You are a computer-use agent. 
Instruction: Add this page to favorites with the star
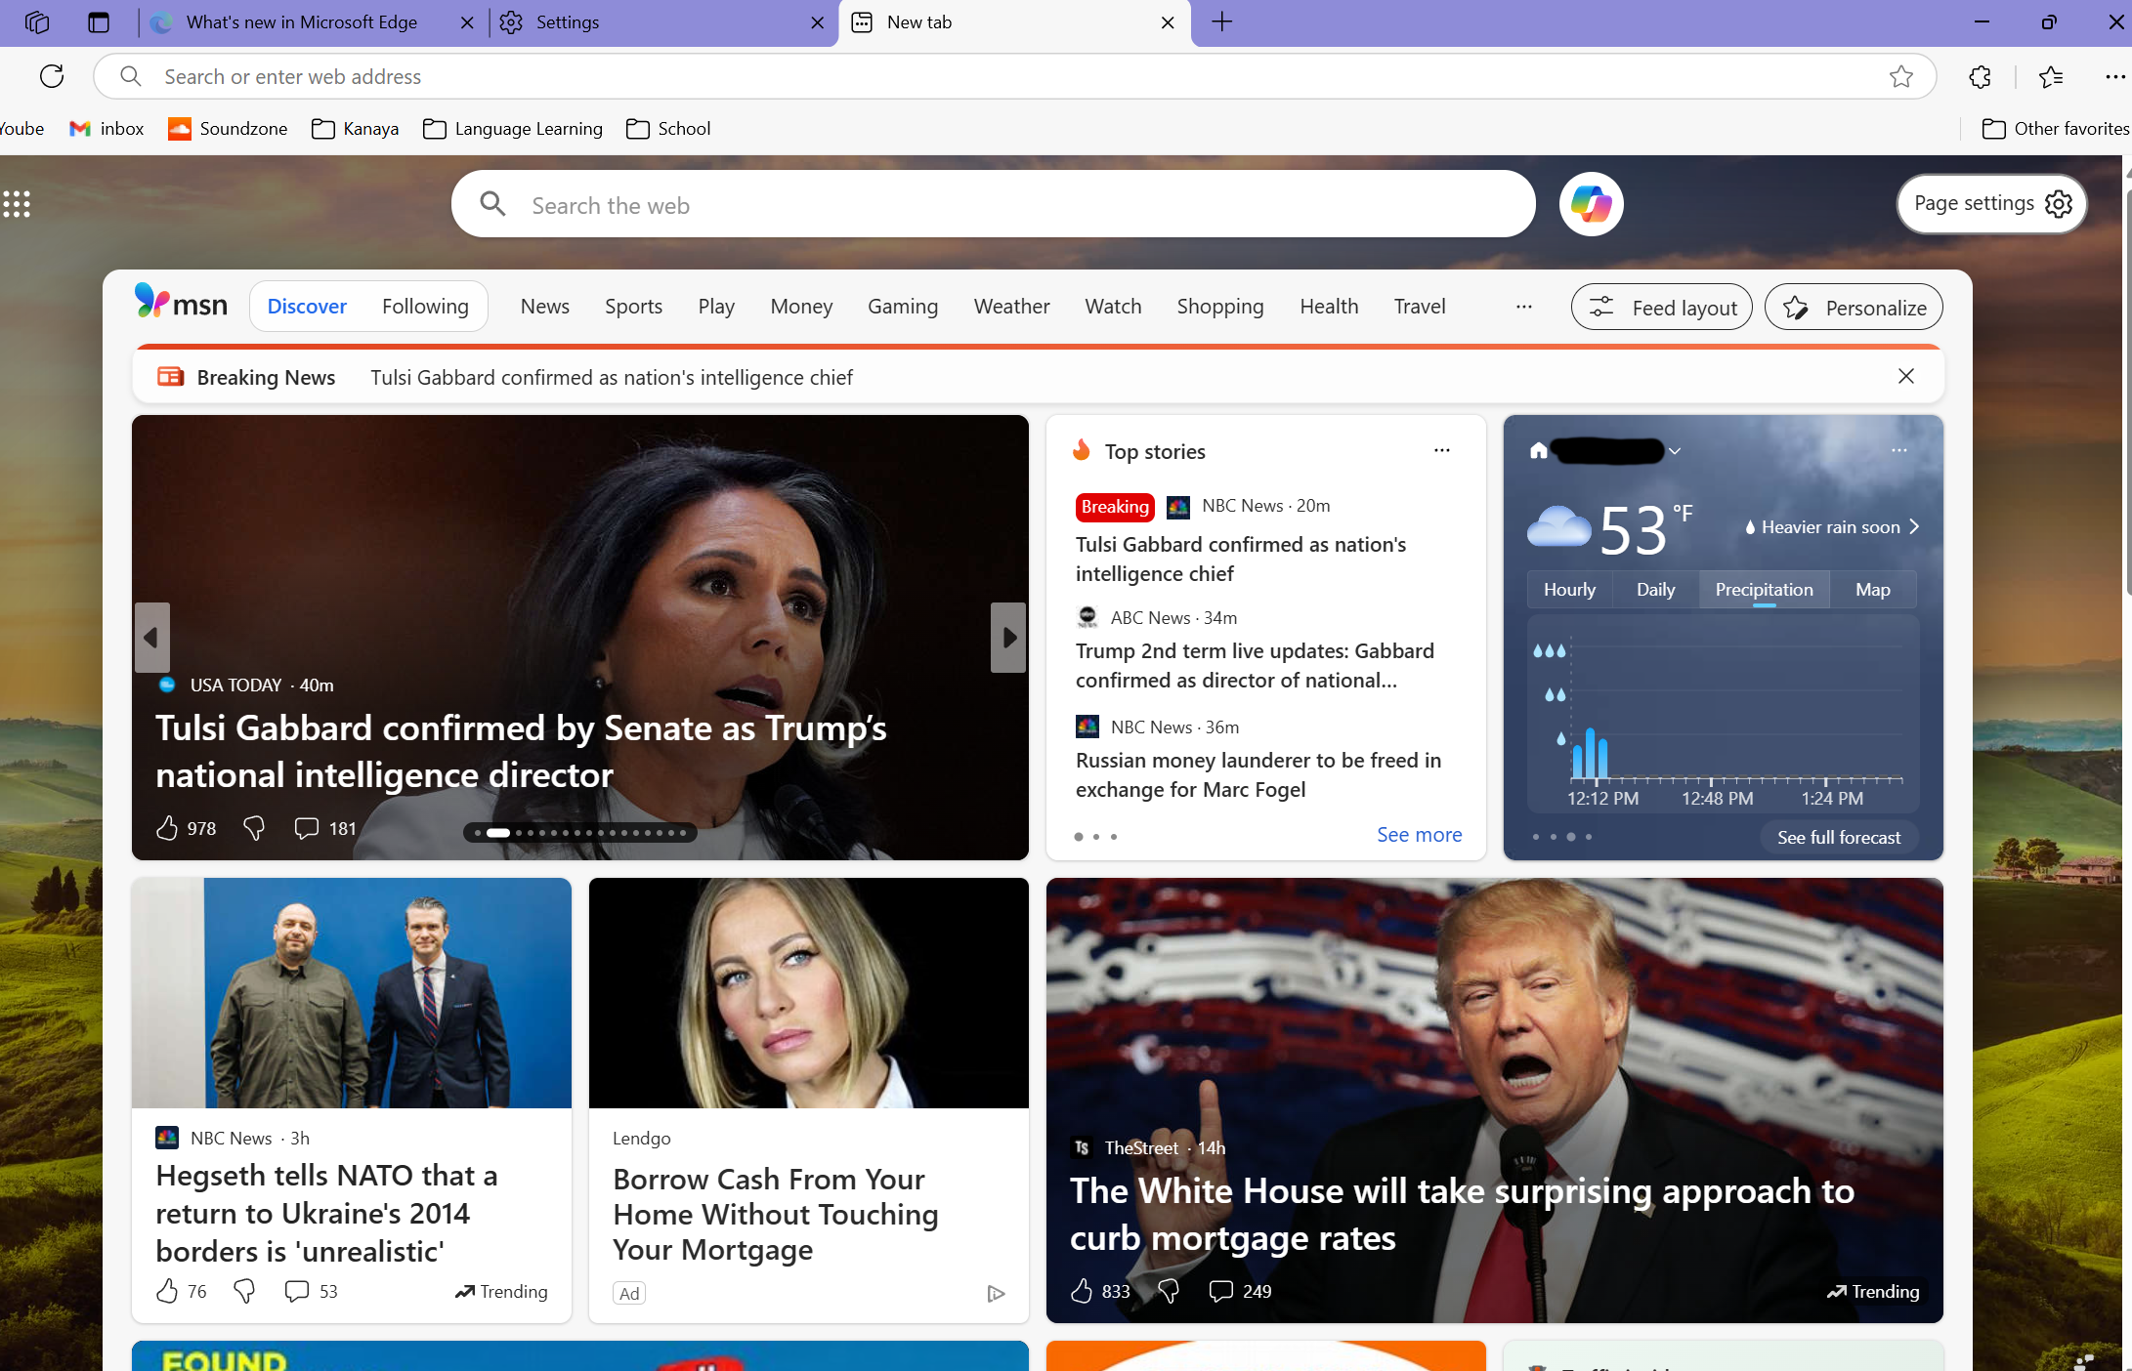(x=1900, y=76)
